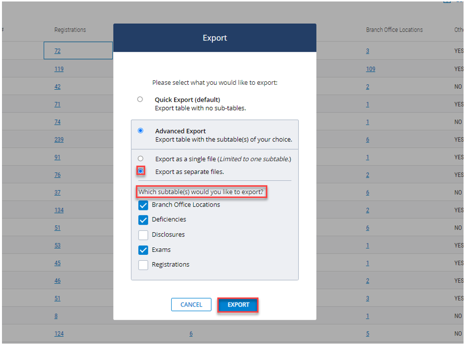
Task: Open the 109 branch office locations link
Action: (x=370, y=69)
